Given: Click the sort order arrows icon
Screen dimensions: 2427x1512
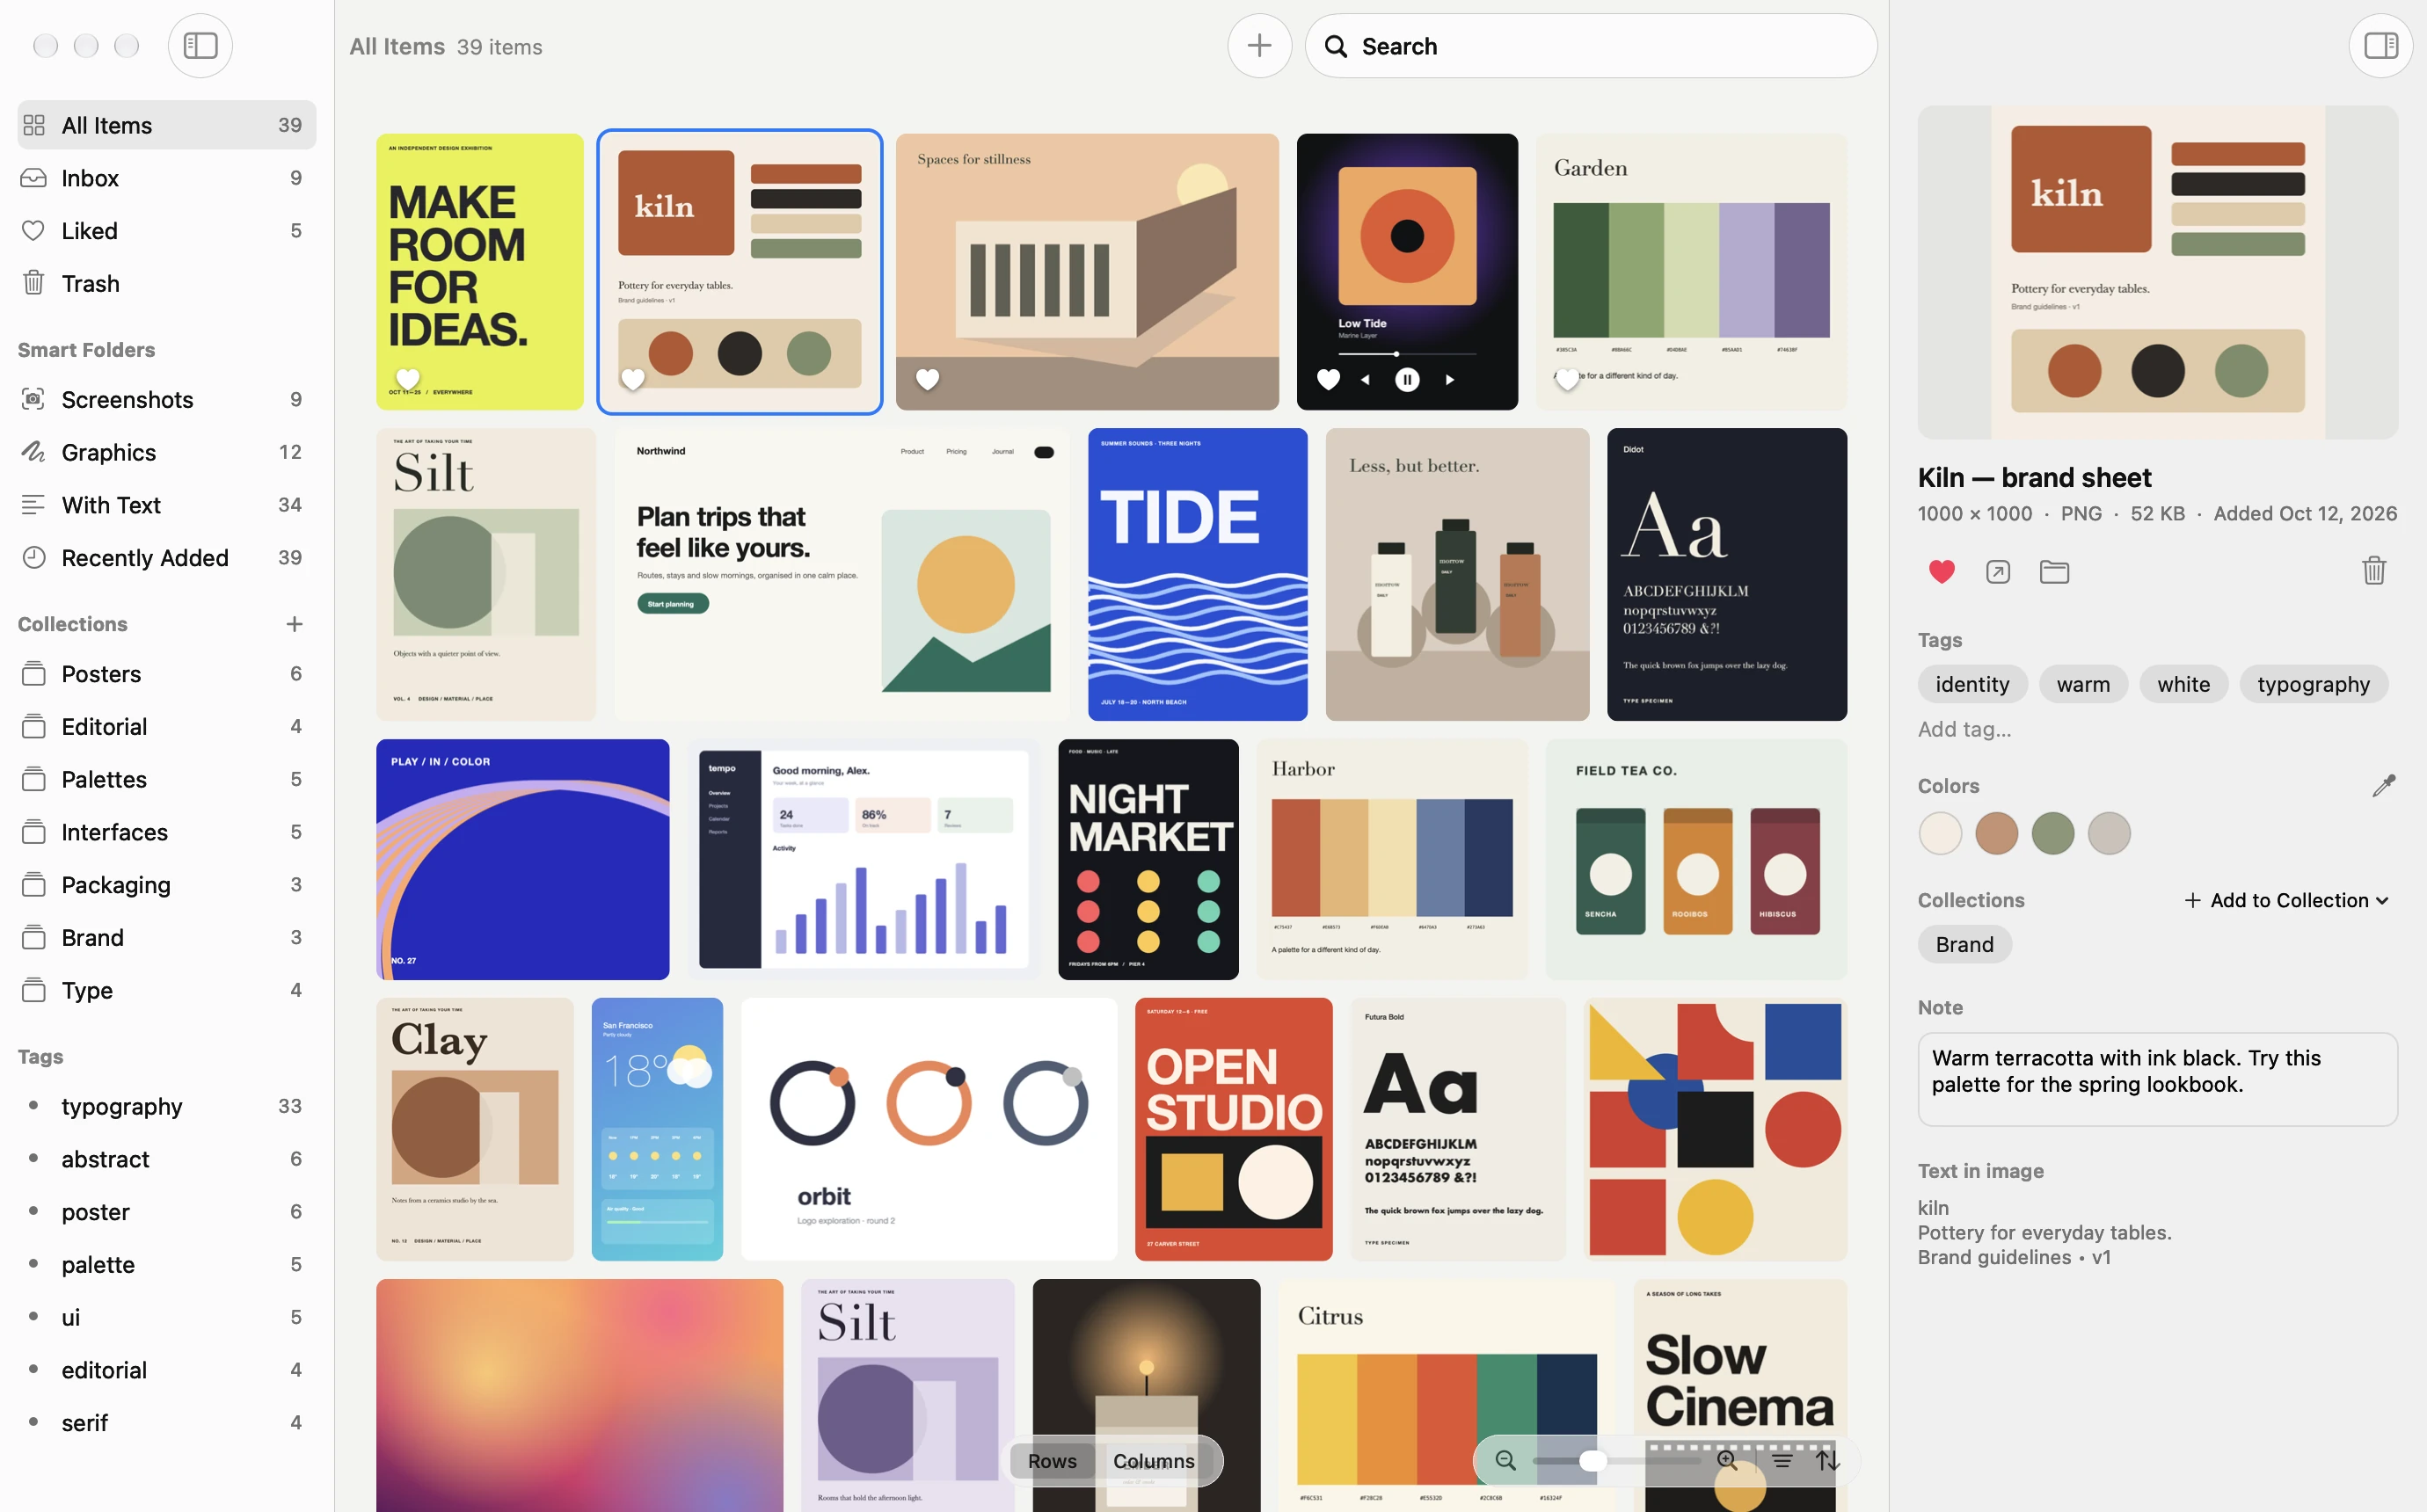Looking at the screenshot, I should [x=1828, y=1460].
